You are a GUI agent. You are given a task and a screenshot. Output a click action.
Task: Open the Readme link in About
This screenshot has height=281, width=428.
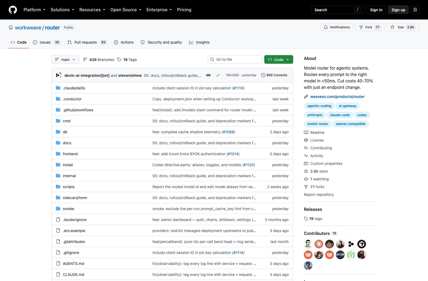point(314,132)
